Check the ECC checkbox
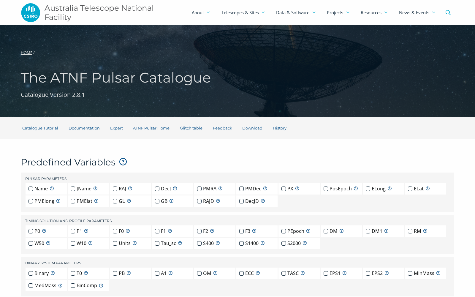The height and width of the screenshot is (297, 475). [241, 274]
